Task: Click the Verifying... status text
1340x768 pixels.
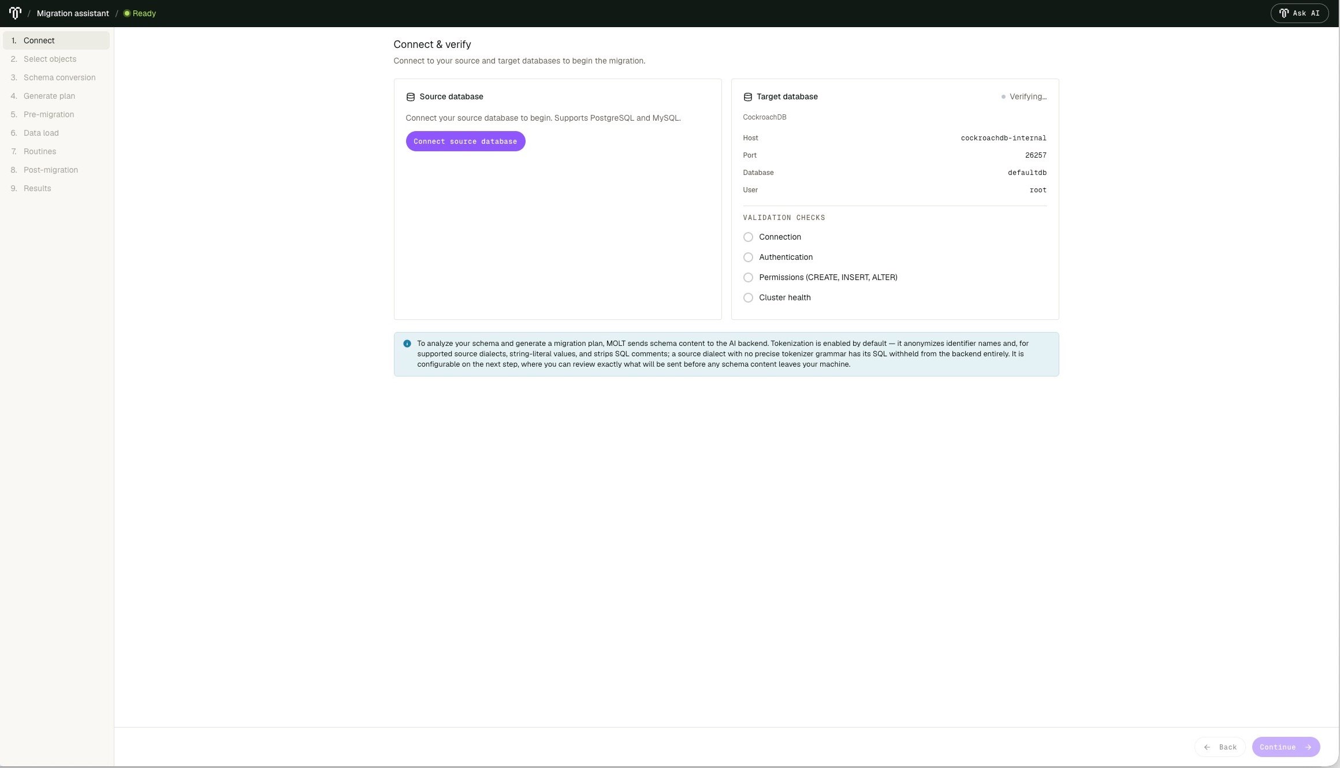Action: [x=1028, y=96]
